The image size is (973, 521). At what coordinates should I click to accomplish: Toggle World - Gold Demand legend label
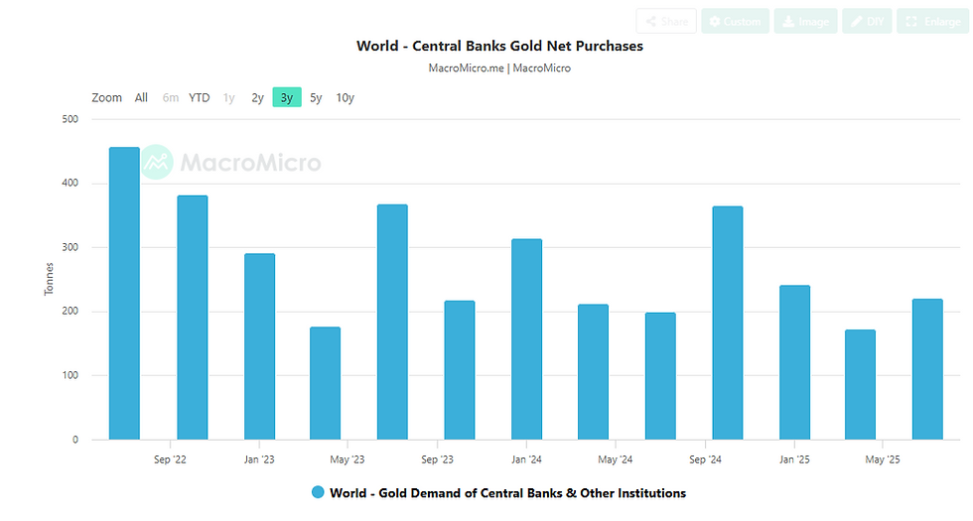tap(507, 493)
